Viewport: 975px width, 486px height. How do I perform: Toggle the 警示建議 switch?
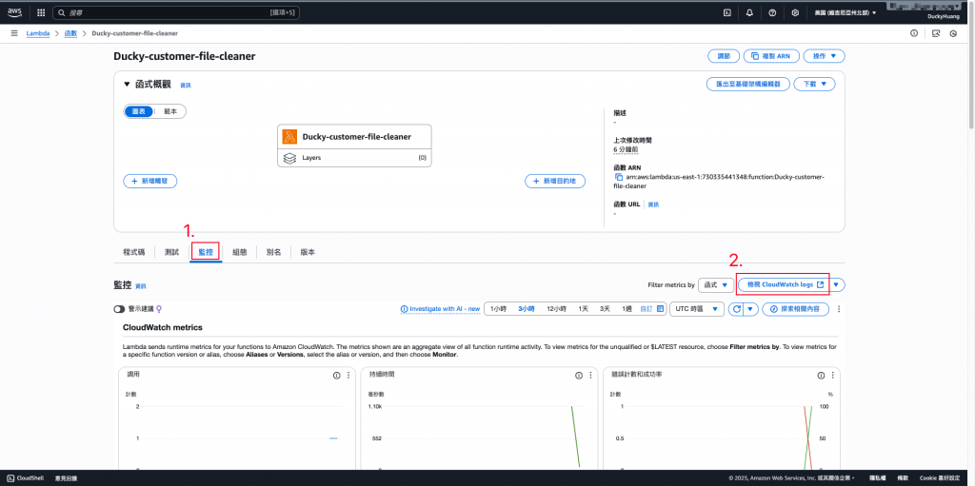point(119,309)
